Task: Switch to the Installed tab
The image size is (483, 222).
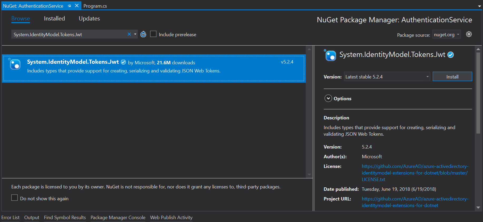Action: pyautogui.click(x=54, y=19)
